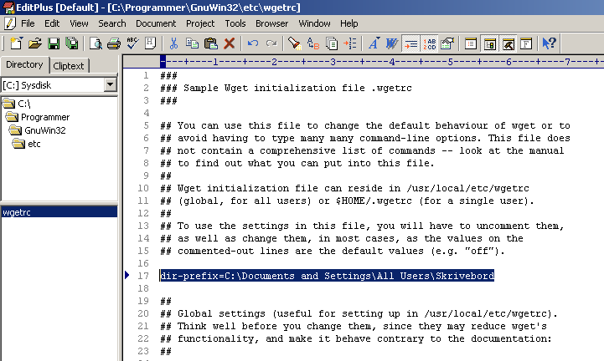Image resolution: width=604 pixels, height=361 pixels.
Task: Open the Tools menu
Action: pyautogui.click(x=235, y=23)
